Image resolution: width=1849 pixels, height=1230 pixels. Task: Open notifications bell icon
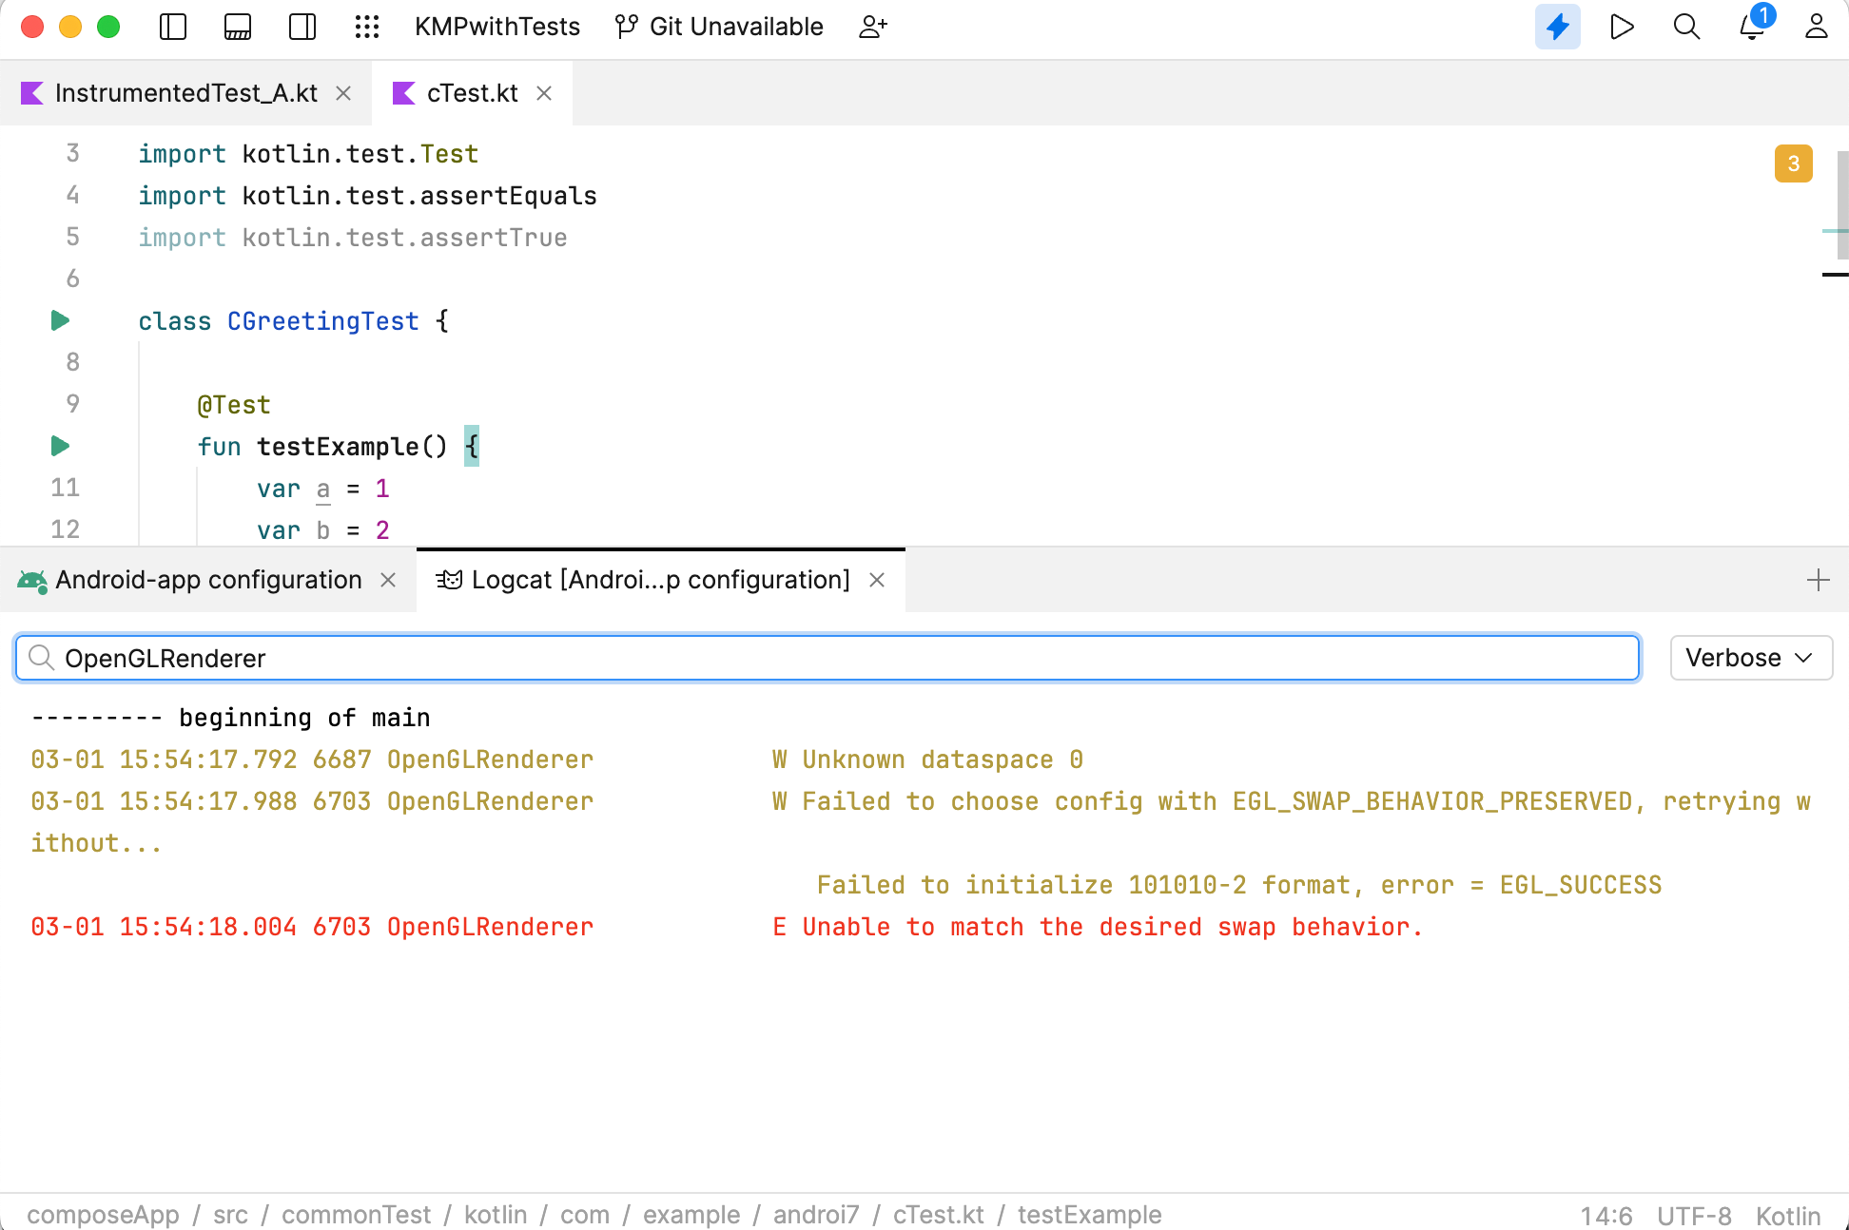click(1751, 27)
